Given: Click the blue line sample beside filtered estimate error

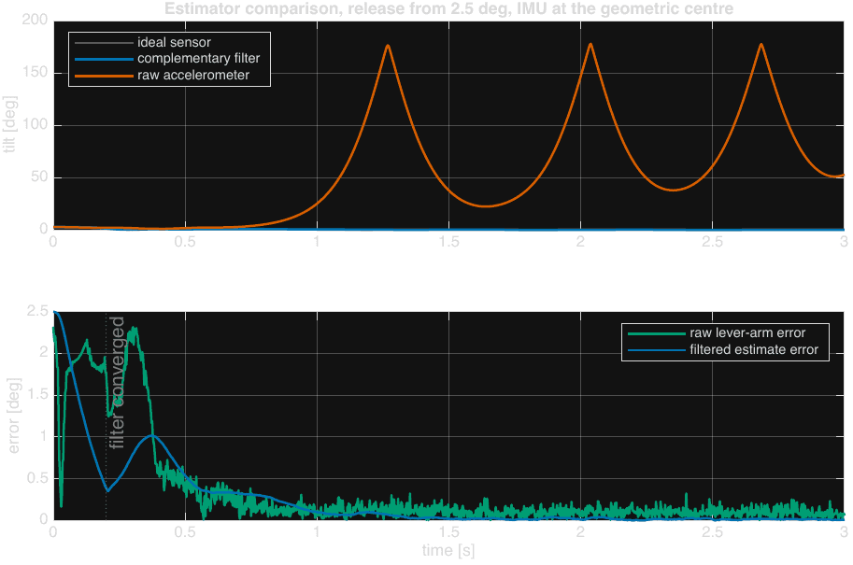Looking at the screenshot, I should point(657,350).
